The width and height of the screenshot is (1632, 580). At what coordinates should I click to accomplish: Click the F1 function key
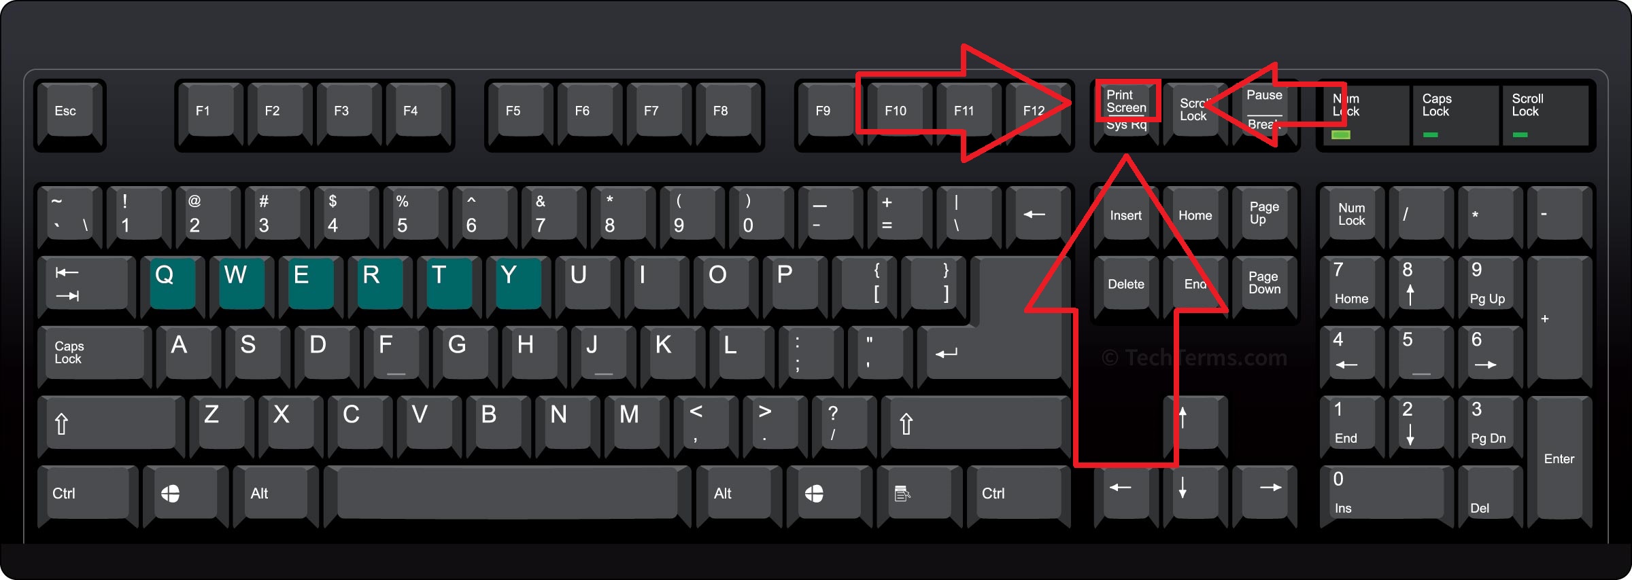click(x=210, y=113)
